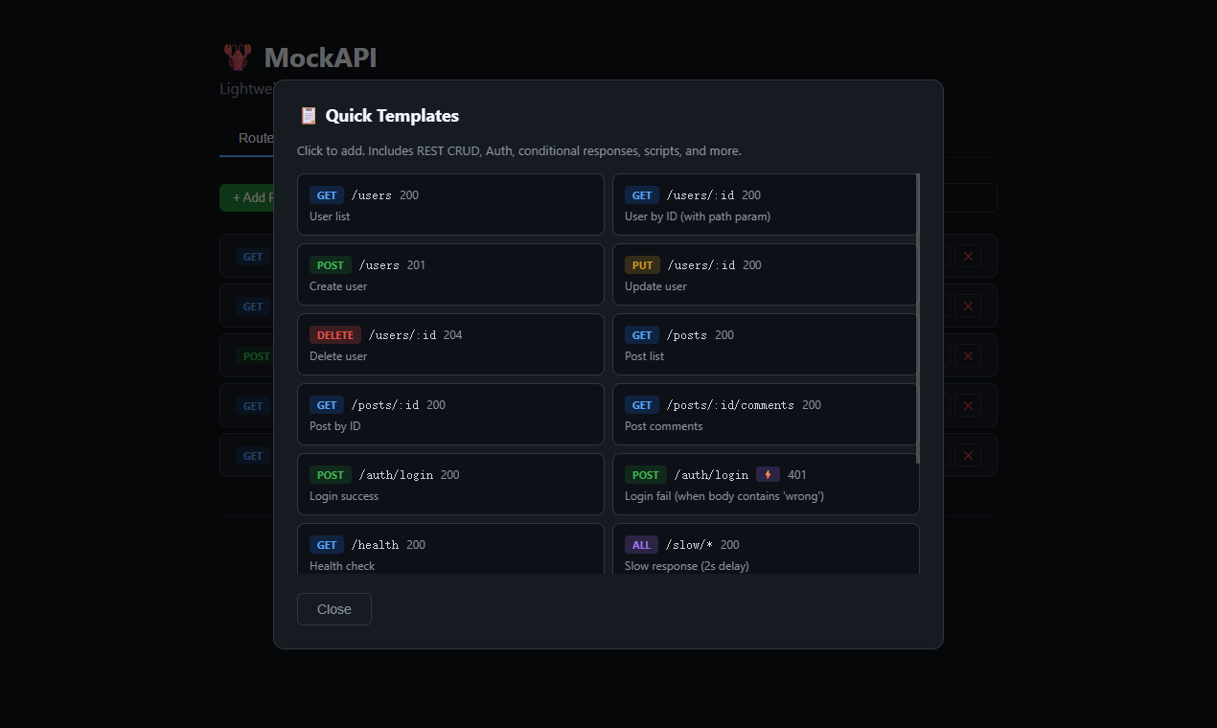Click the red X beside the POST route

tap(967, 355)
